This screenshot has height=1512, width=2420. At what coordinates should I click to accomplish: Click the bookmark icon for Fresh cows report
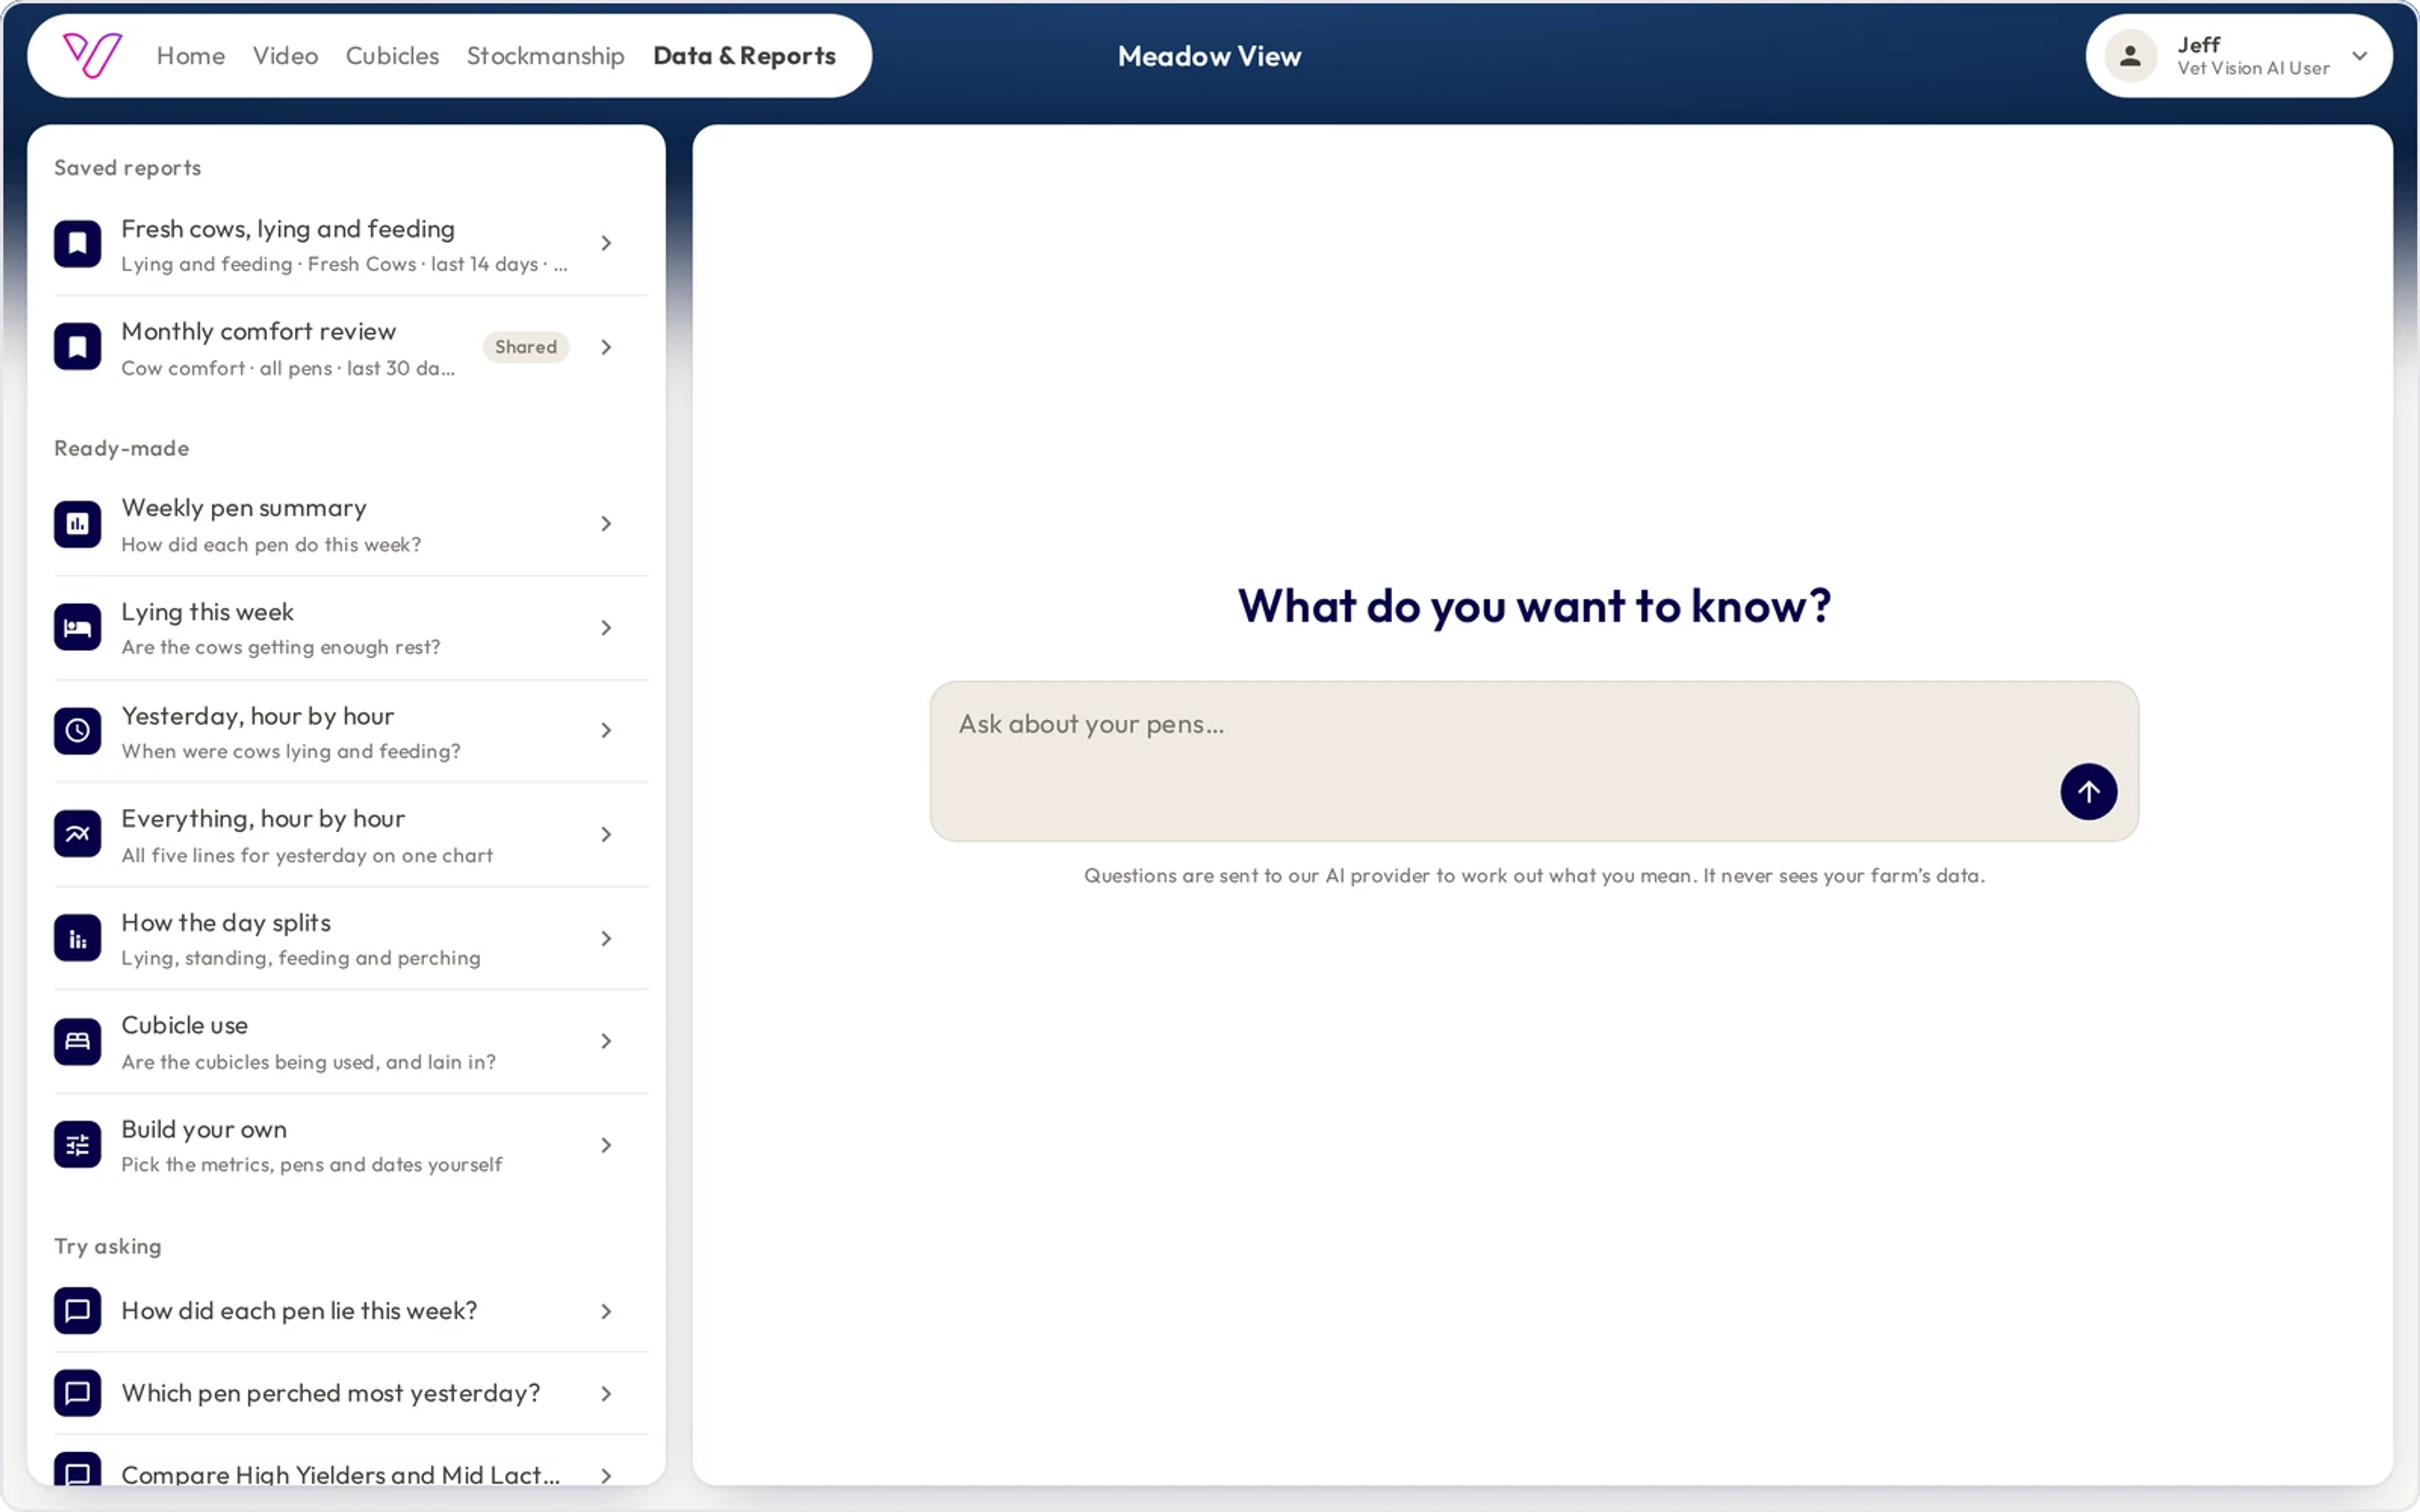tap(77, 244)
